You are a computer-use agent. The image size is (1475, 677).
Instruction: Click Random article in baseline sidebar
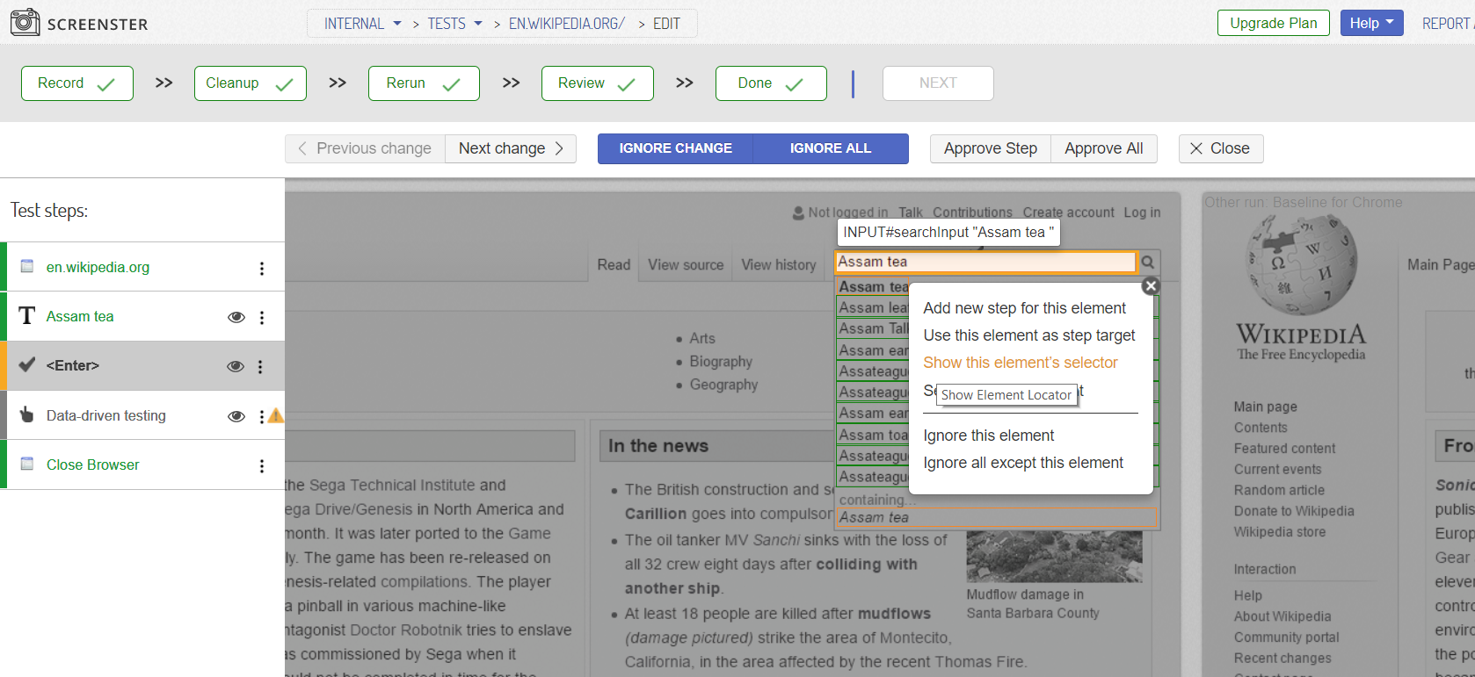[x=1279, y=490]
